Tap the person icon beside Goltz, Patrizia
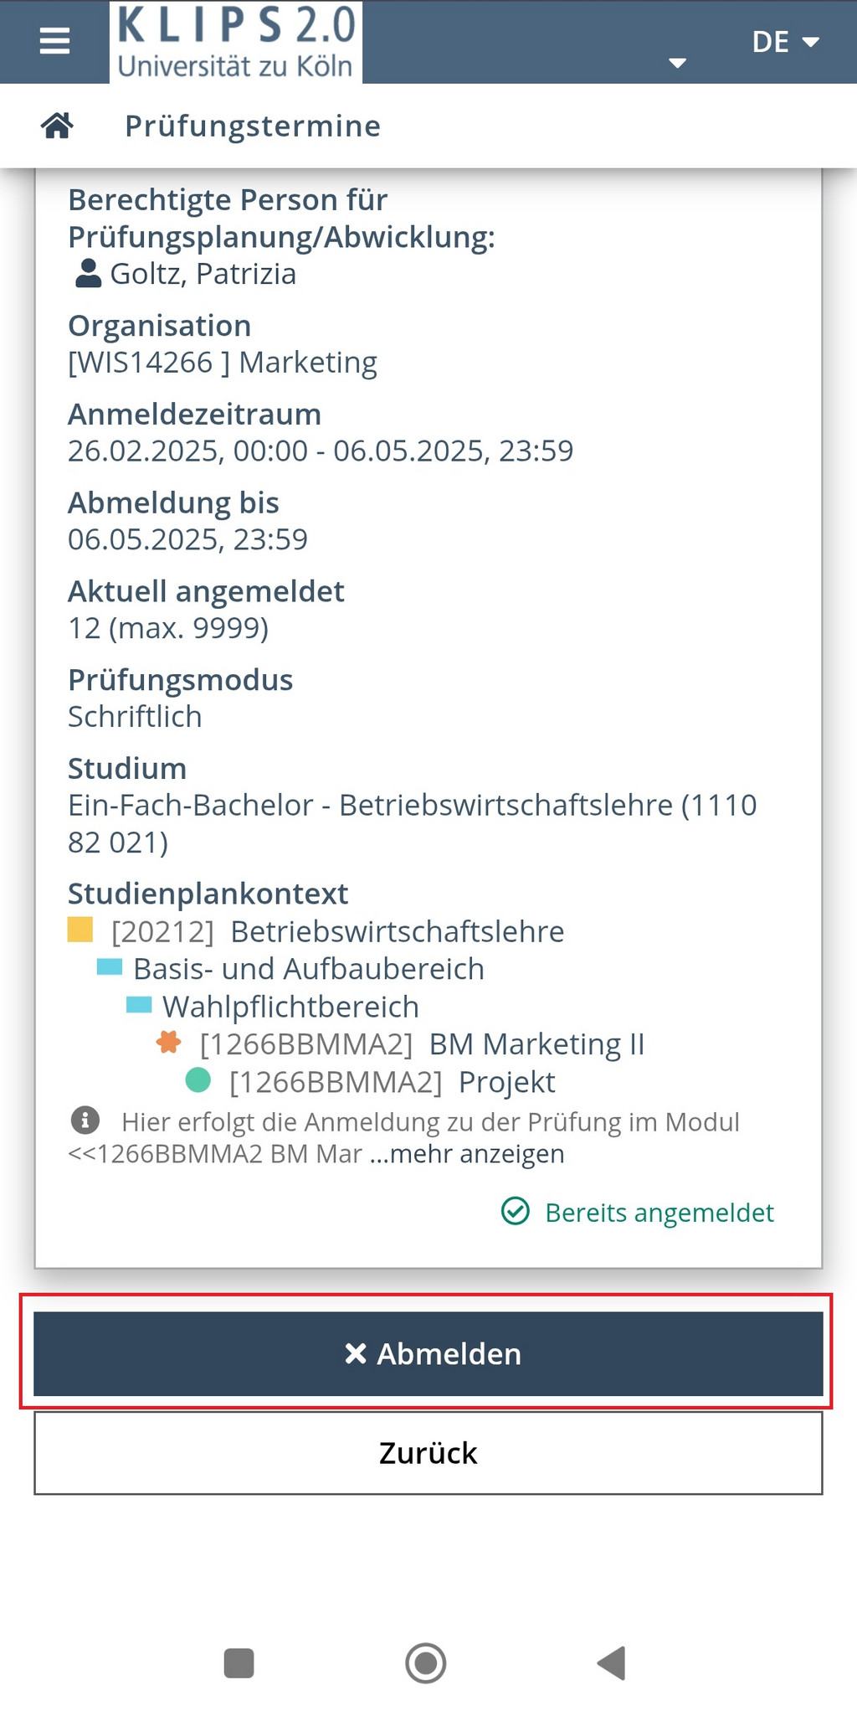This screenshot has height=1716, width=857. [x=88, y=274]
